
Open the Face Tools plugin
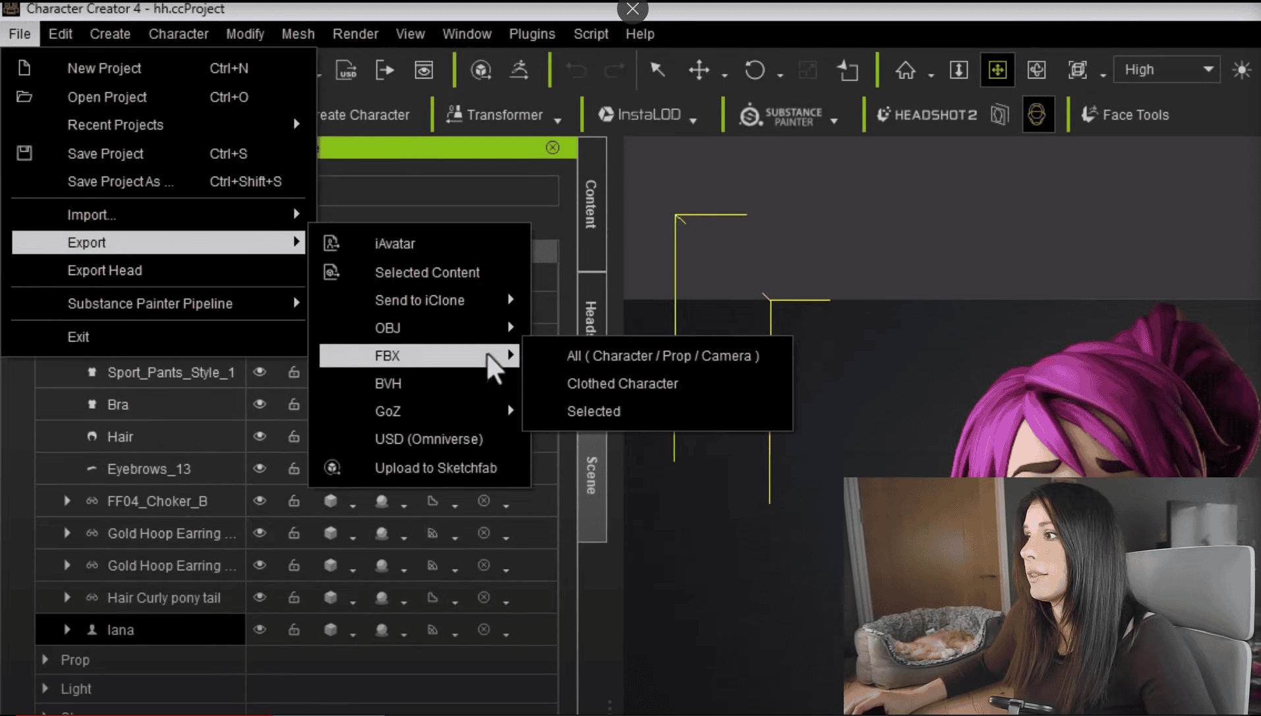pos(1132,114)
